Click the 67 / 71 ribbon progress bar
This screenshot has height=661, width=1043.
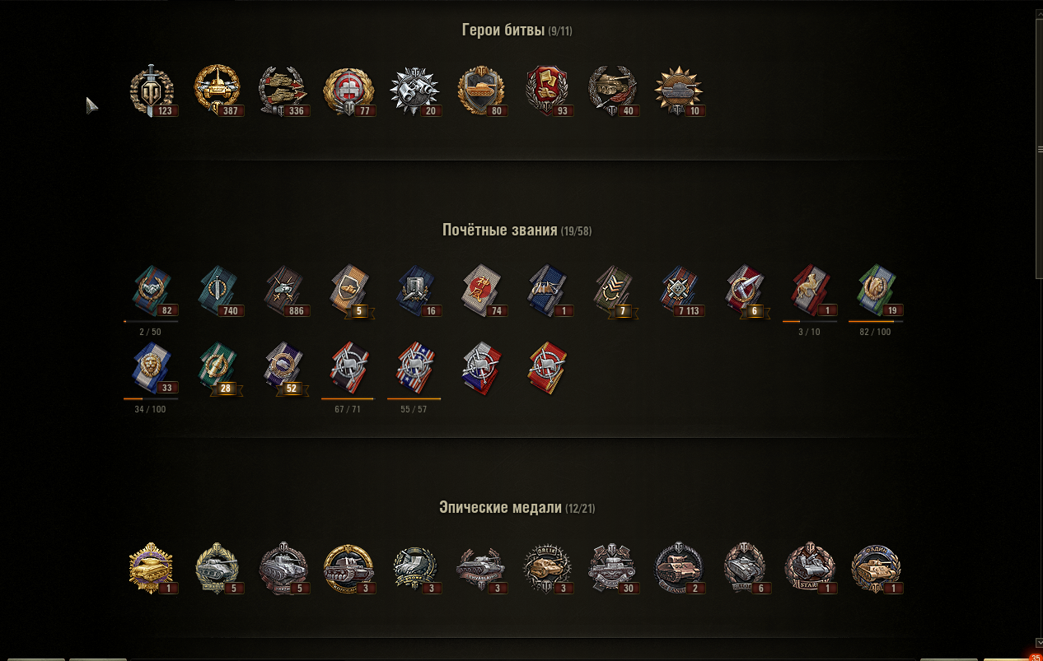[348, 398]
